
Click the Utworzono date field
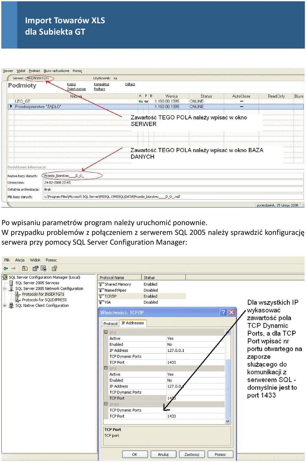pyautogui.click(x=173, y=183)
